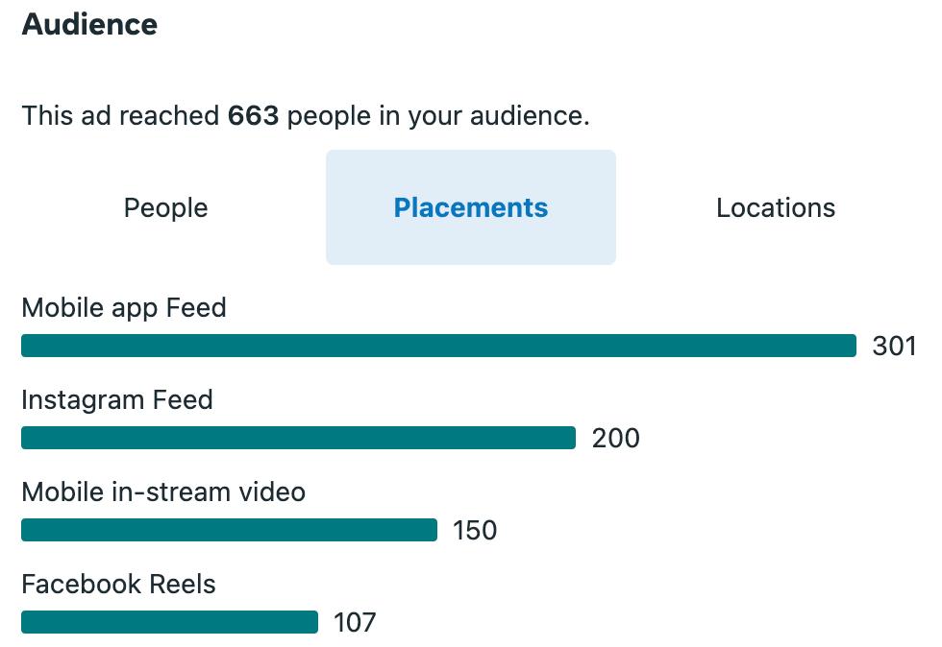Click the text 'This ad reached'

[x=120, y=116]
